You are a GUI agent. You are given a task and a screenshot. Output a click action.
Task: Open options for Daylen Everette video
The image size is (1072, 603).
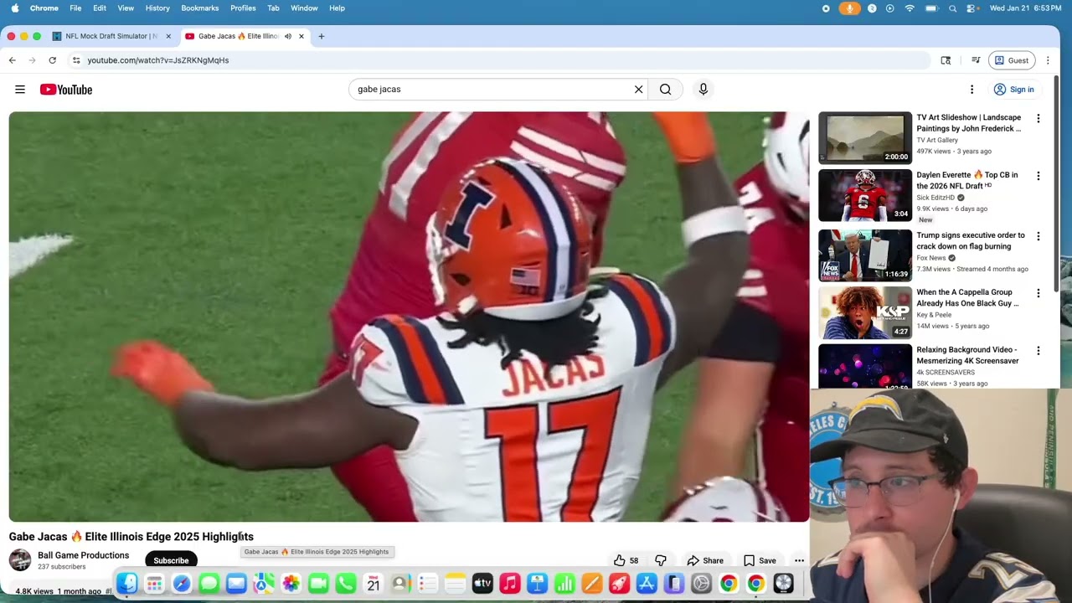pos(1038,176)
